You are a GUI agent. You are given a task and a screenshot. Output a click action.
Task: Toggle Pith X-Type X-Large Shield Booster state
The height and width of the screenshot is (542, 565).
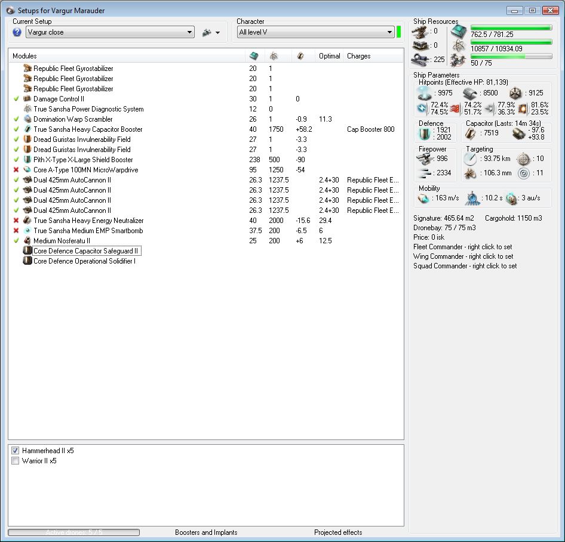tap(16, 159)
